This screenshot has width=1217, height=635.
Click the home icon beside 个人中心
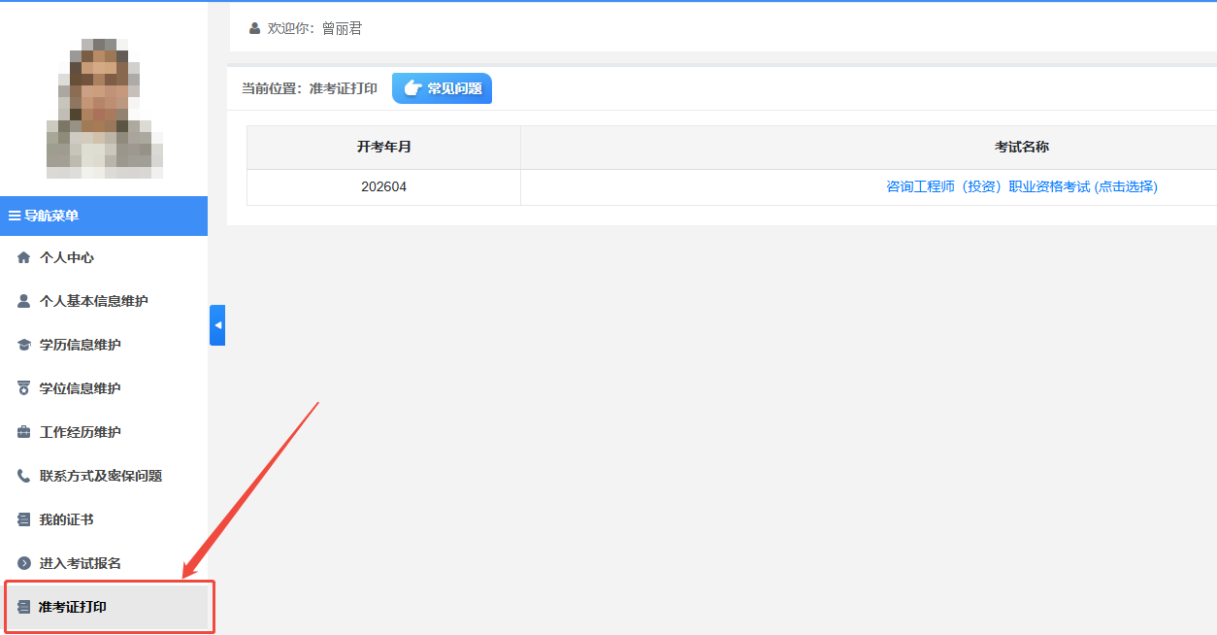[x=24, y=258]
